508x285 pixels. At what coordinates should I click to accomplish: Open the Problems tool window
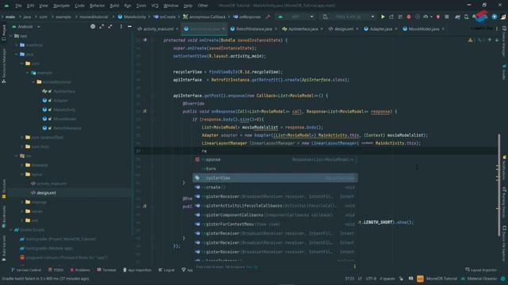80,270
